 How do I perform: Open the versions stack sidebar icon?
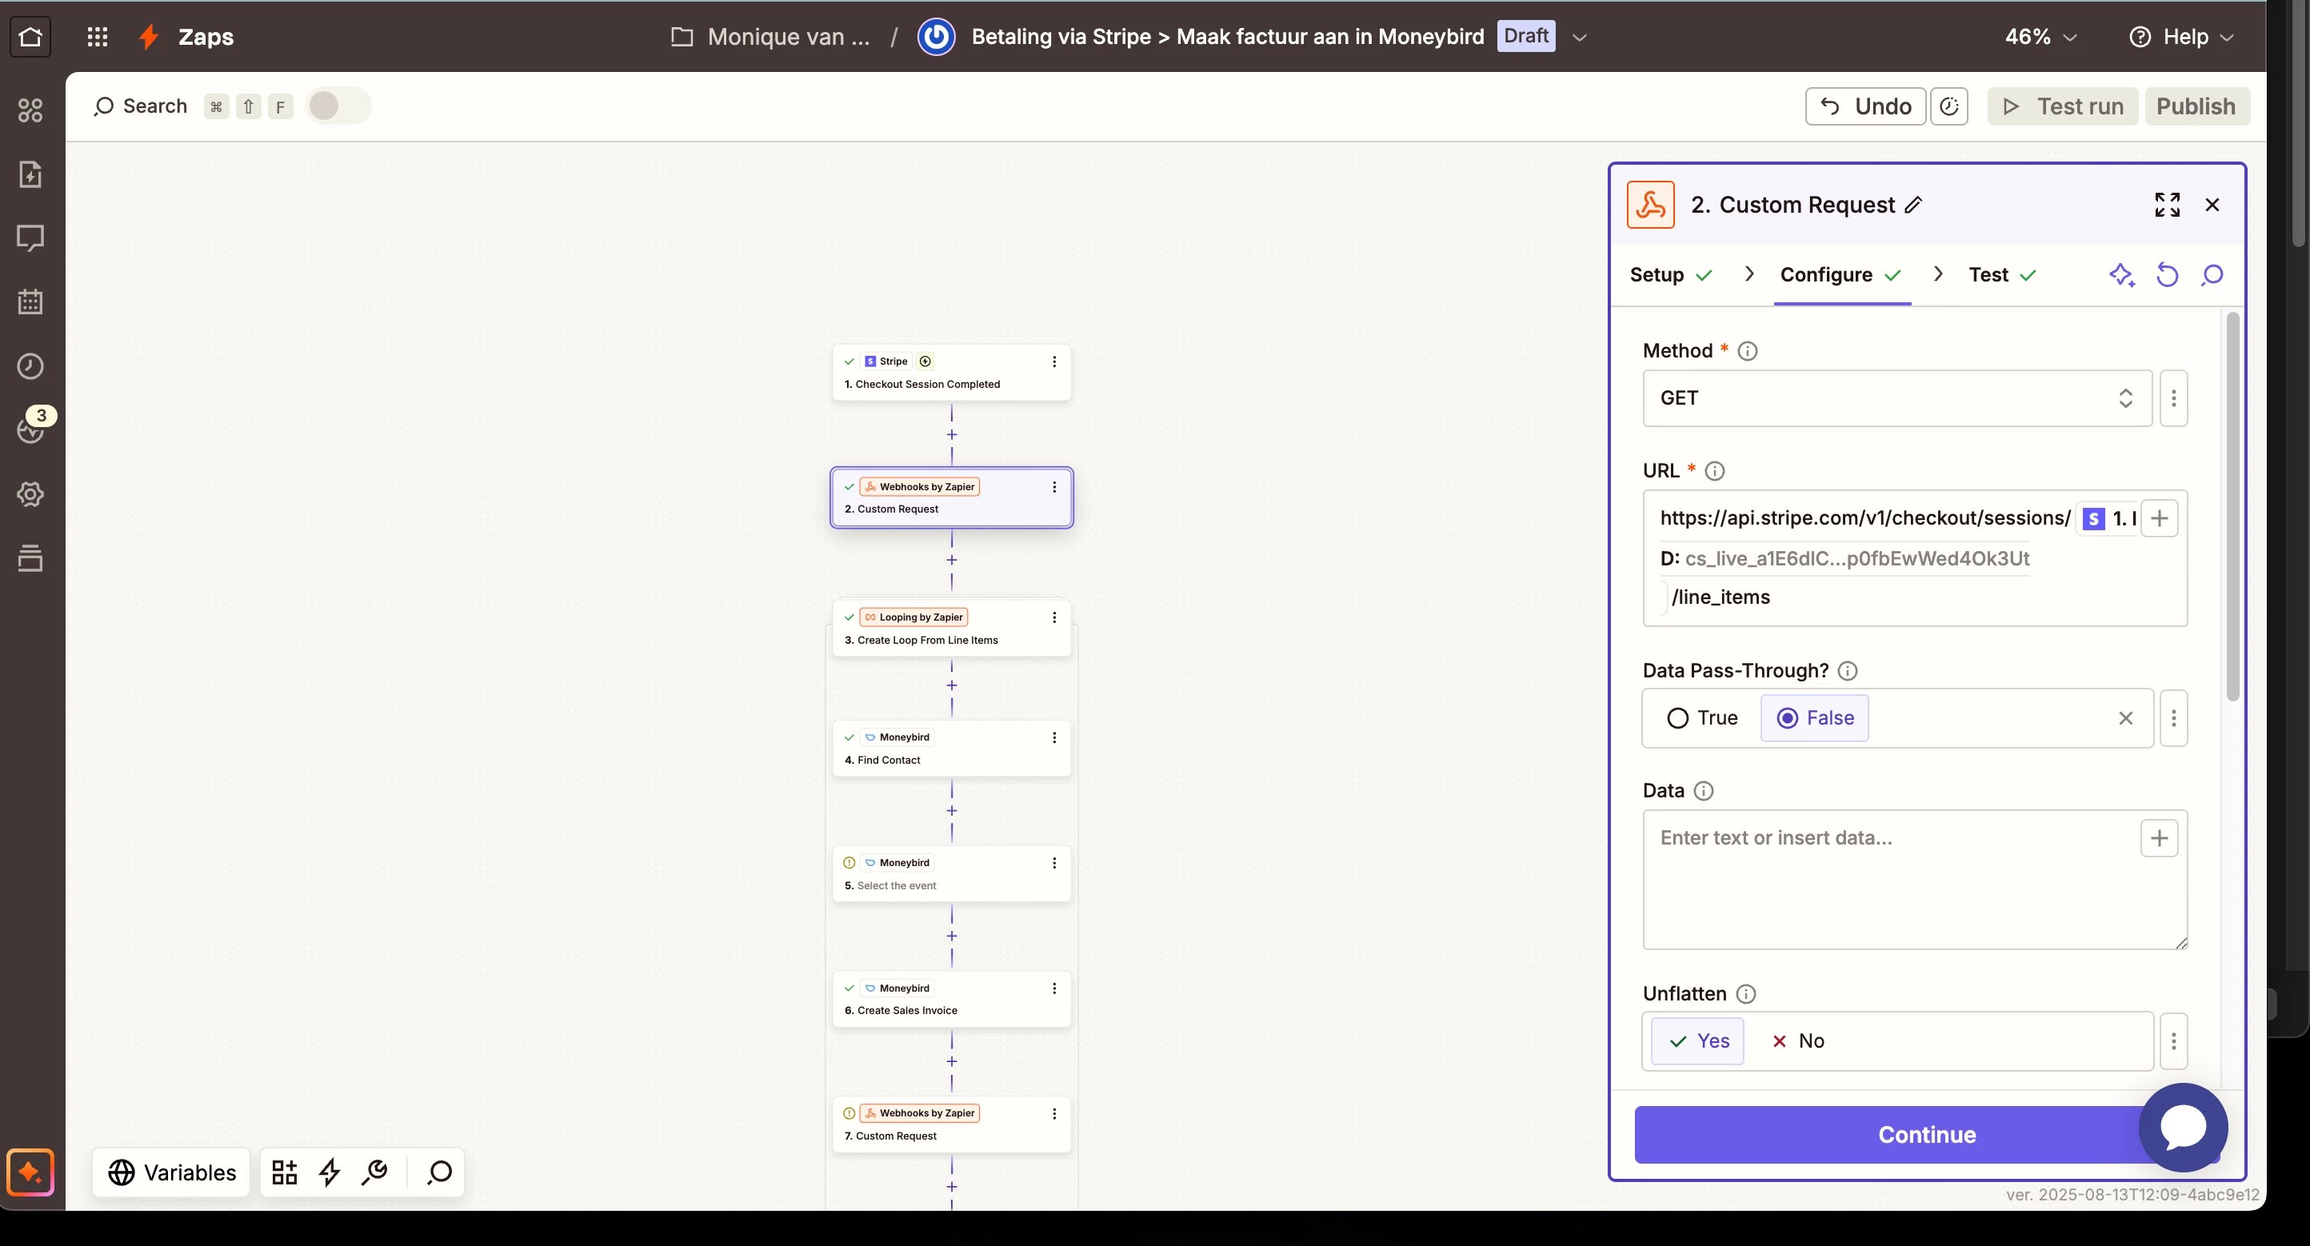click(30, 557)
